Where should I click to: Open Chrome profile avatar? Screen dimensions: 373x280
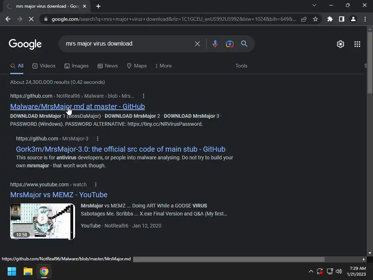pos(353,19)
